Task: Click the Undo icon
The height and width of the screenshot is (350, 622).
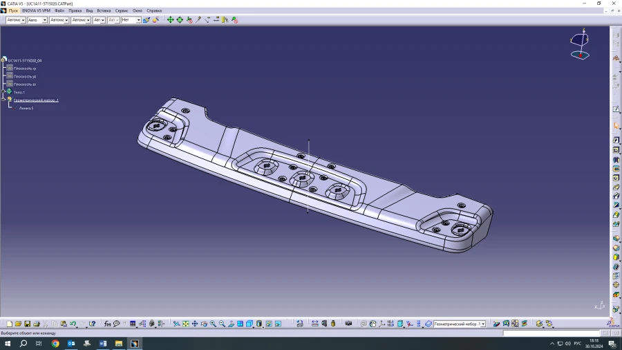Action: tap(73, 324)
